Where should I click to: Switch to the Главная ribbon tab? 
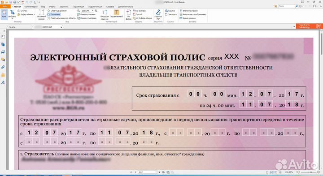(17, 7)
